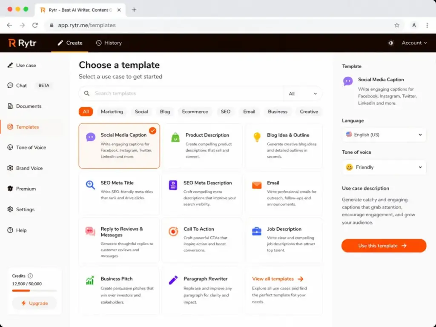
Task: Click the search magnifier icon
Action: point(87,93)
